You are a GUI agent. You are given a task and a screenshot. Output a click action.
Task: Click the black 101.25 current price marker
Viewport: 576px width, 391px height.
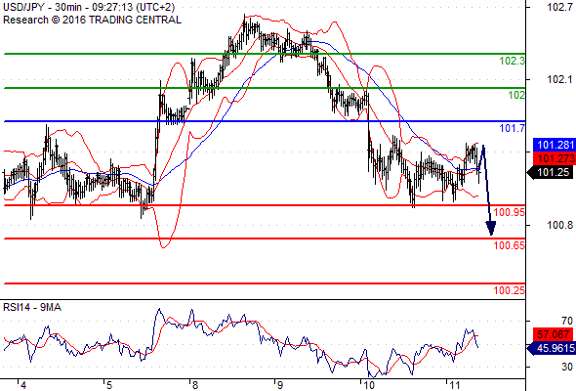coord(552,172)
